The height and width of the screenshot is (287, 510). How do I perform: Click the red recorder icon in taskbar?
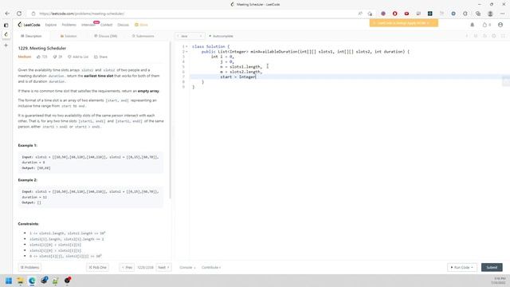pos(67,280)
